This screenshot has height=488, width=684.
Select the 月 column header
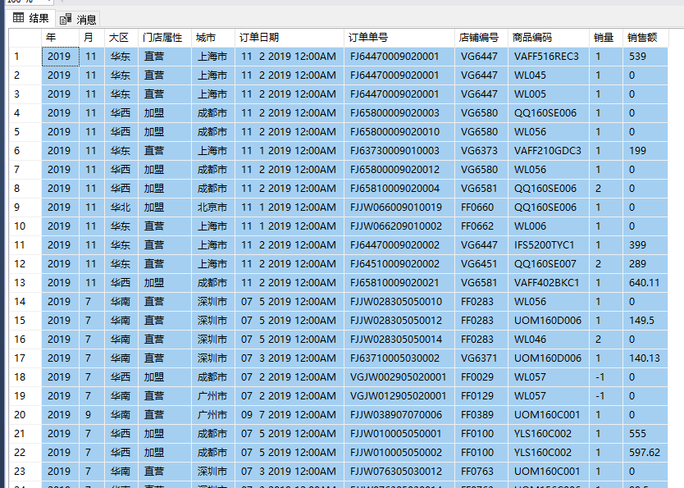coord(92,38)
